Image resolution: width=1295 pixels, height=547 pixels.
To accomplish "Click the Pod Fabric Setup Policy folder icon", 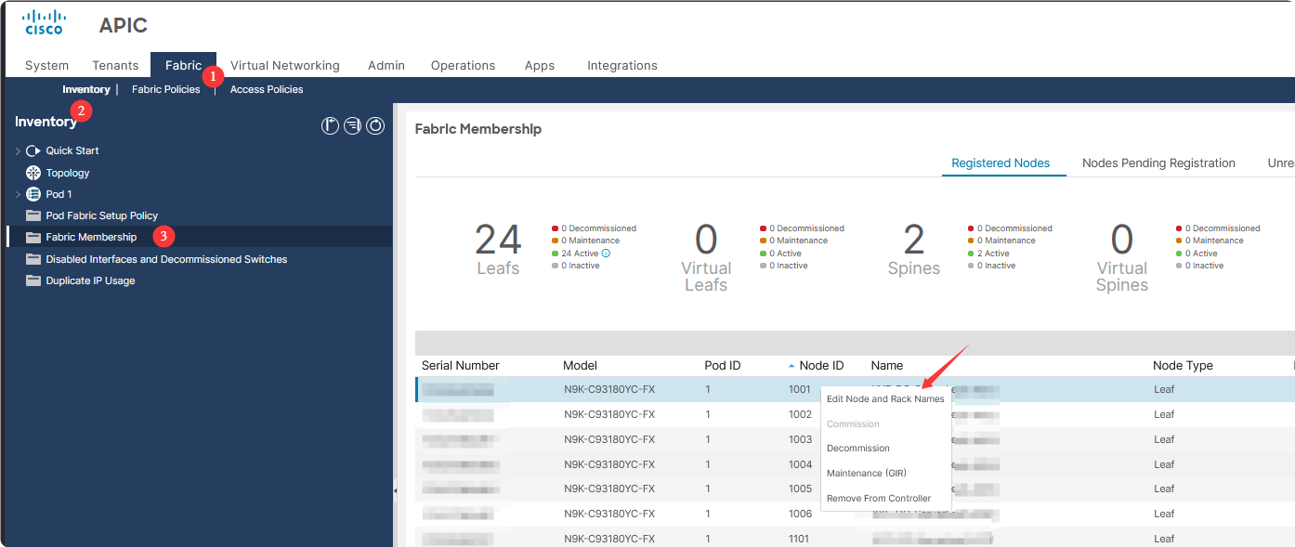I will 33,215.
